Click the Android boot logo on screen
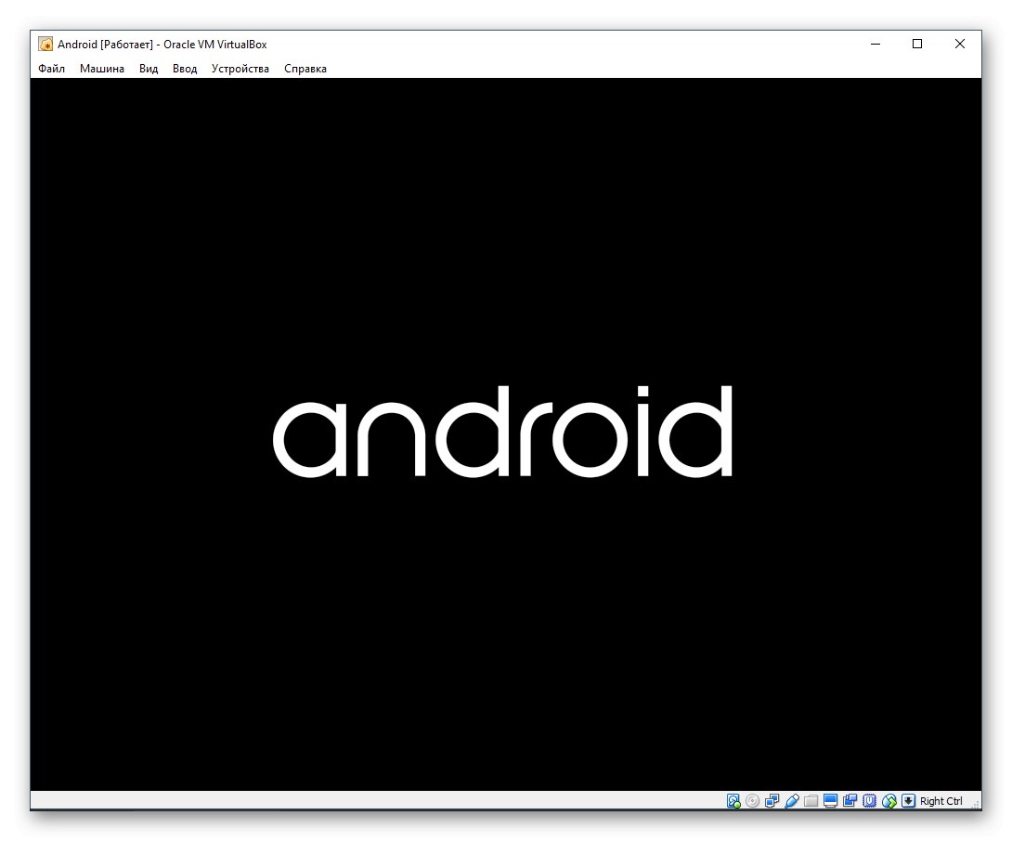This screenshot has width=1012, height=841. 503,431
